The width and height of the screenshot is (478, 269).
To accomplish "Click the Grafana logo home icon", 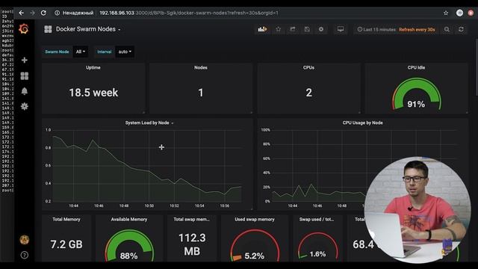I will click(23, 29).
